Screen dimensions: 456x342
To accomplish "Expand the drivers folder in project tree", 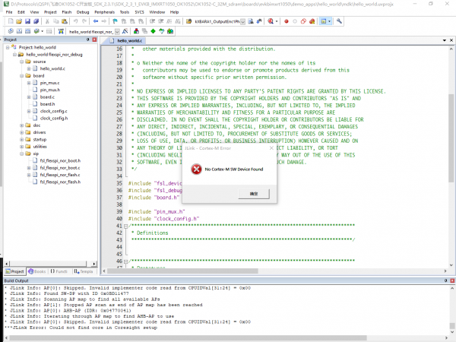I will pos(20,132).
